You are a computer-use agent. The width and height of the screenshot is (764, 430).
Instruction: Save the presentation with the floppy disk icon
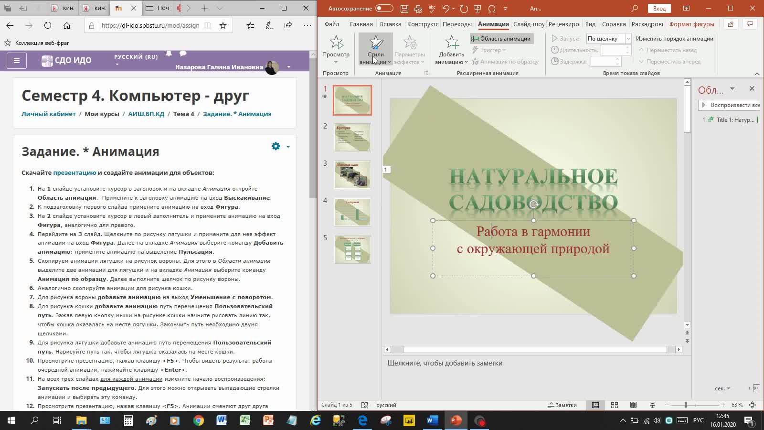pyautogui.click(x=404, y=9)
